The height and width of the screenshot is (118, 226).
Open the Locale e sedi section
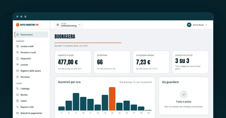pyautogui.click(x=31, y=46)
